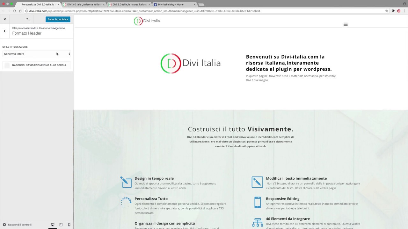This screenshot has height=229, width=408.
Task: Switch to second Divi 3.0 talia tab
Action: coord(84,4)
